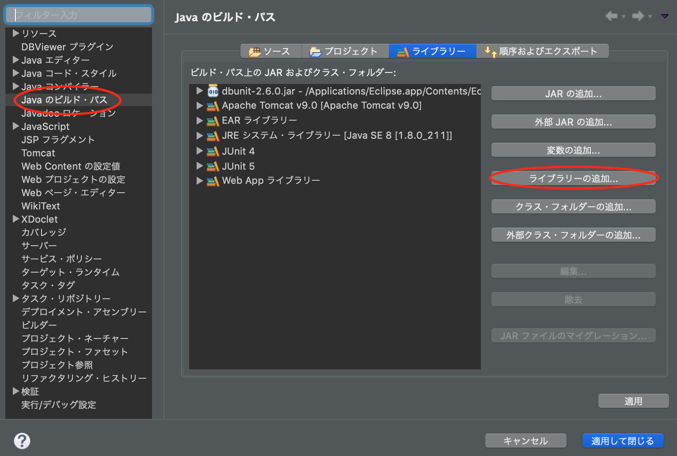Click the ライブラリー tab's books icon

pos(403,53)
